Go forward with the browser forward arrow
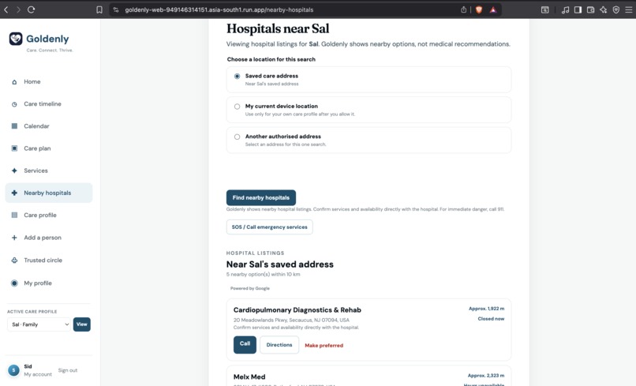The image size is (636, 386). (x=18, y=9)
